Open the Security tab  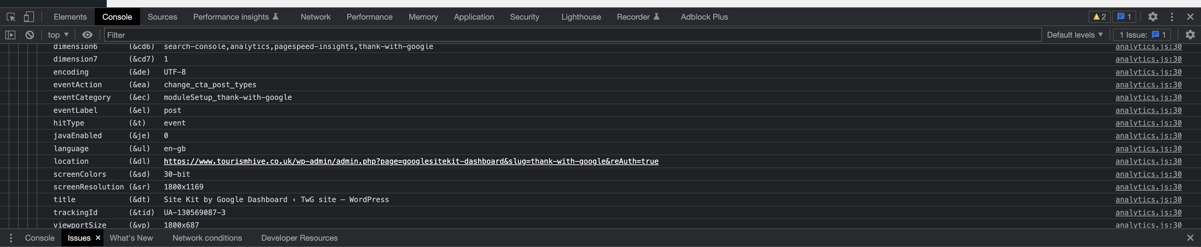524,17
